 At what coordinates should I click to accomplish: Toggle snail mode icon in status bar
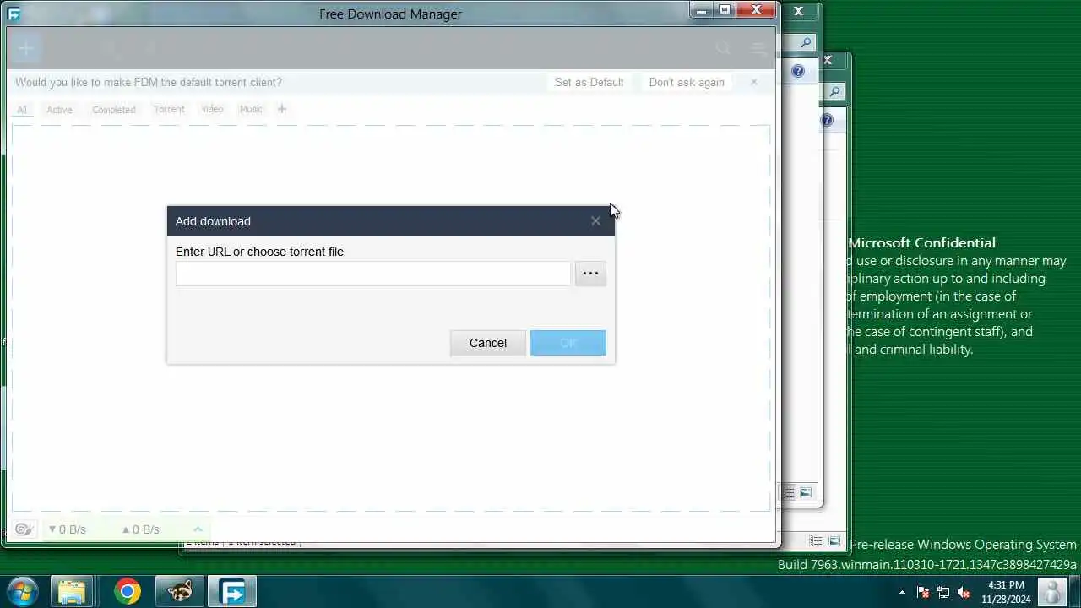(24, 529)
